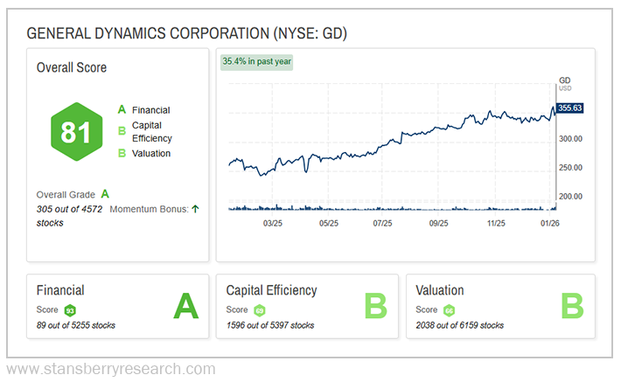This screenshot has height=382, width=621.
Task: Click the 01/26 date on chart axis
Action: (549, 224)
